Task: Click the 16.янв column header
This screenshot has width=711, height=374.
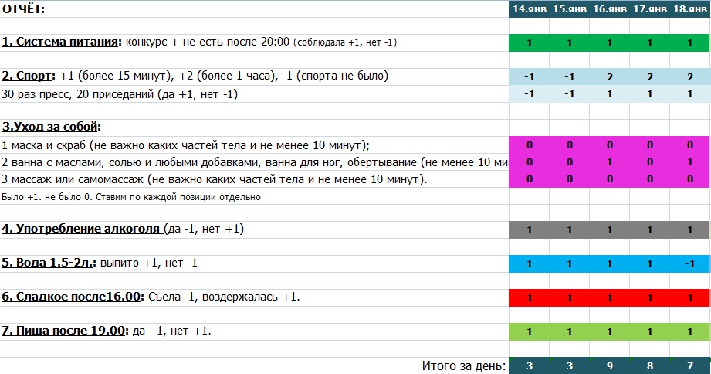Action: [x=609, y=9]
